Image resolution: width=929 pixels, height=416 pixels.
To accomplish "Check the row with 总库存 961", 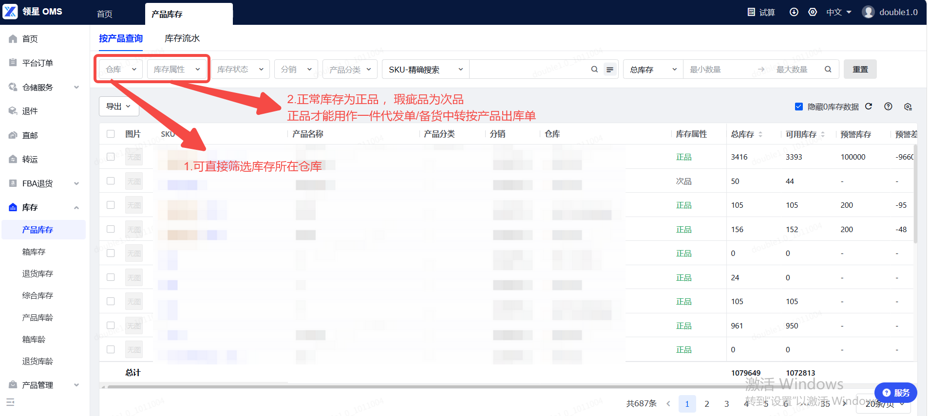I will click(x=111, y=326).
